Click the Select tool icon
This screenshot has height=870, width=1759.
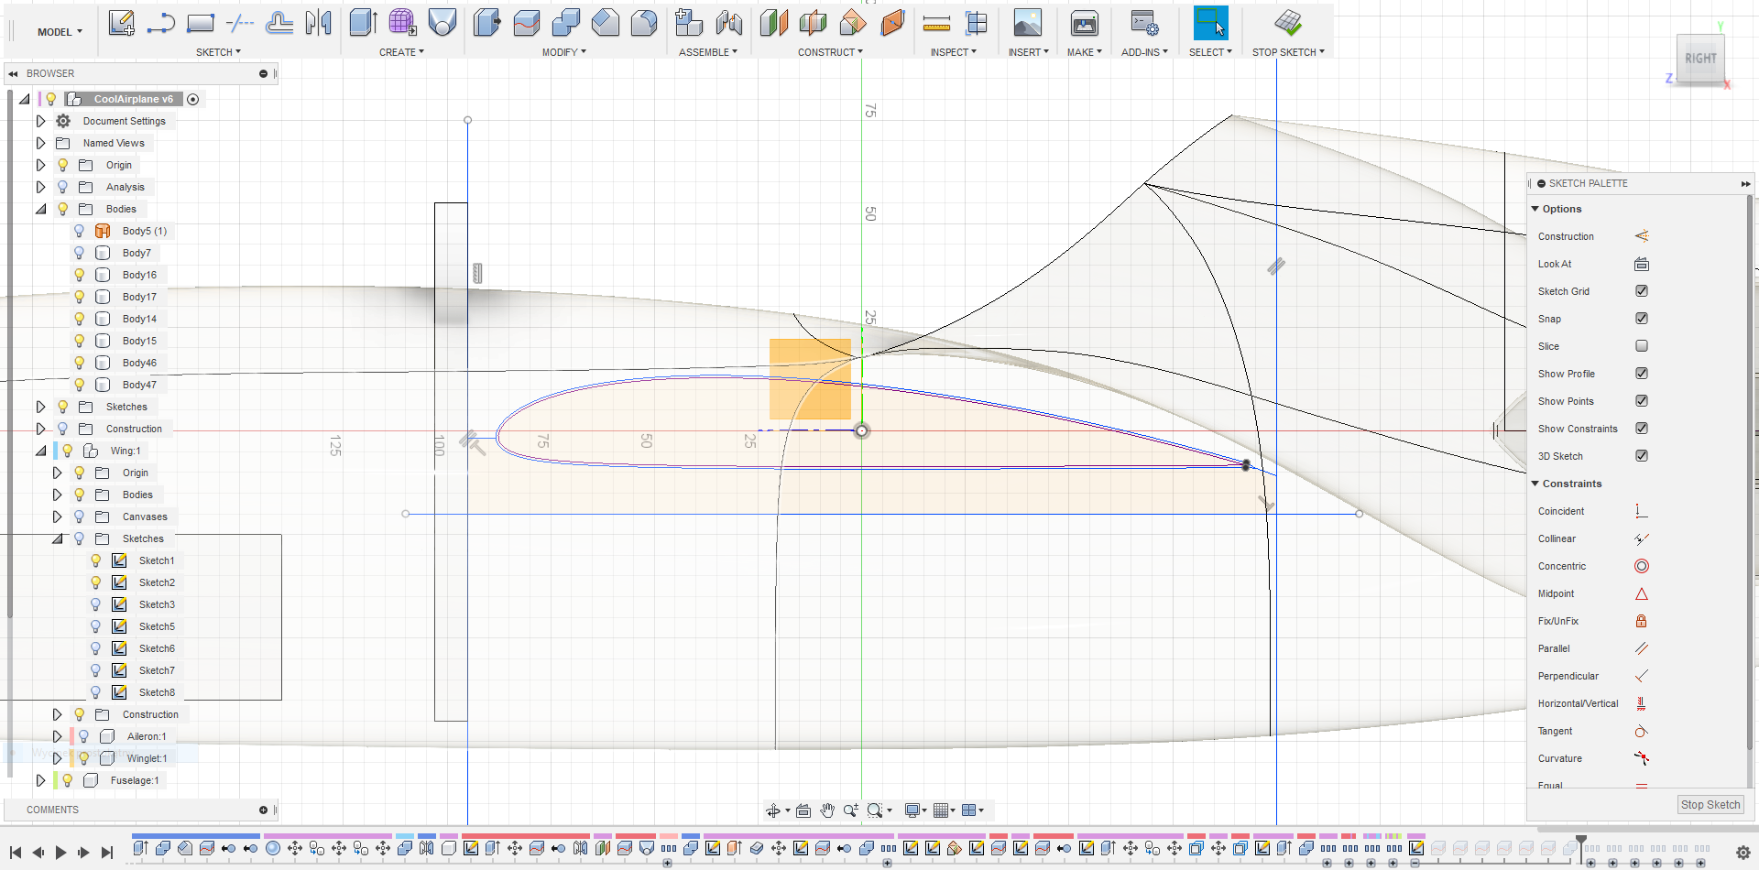click(1210, 23)
